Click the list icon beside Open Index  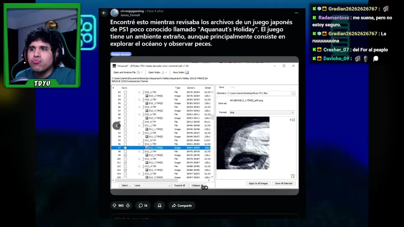(163, 73)
